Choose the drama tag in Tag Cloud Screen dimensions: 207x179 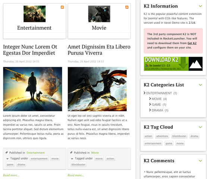[194, 136]
